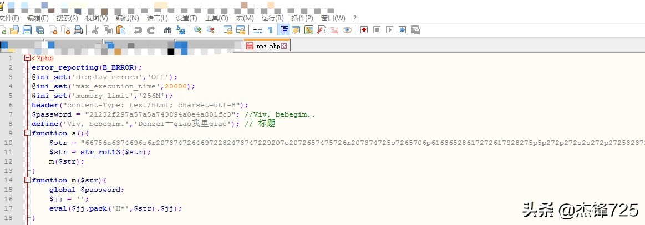Open the 宏(M) menu
This screenshot has width=645, height=225.
coord(245,18)
